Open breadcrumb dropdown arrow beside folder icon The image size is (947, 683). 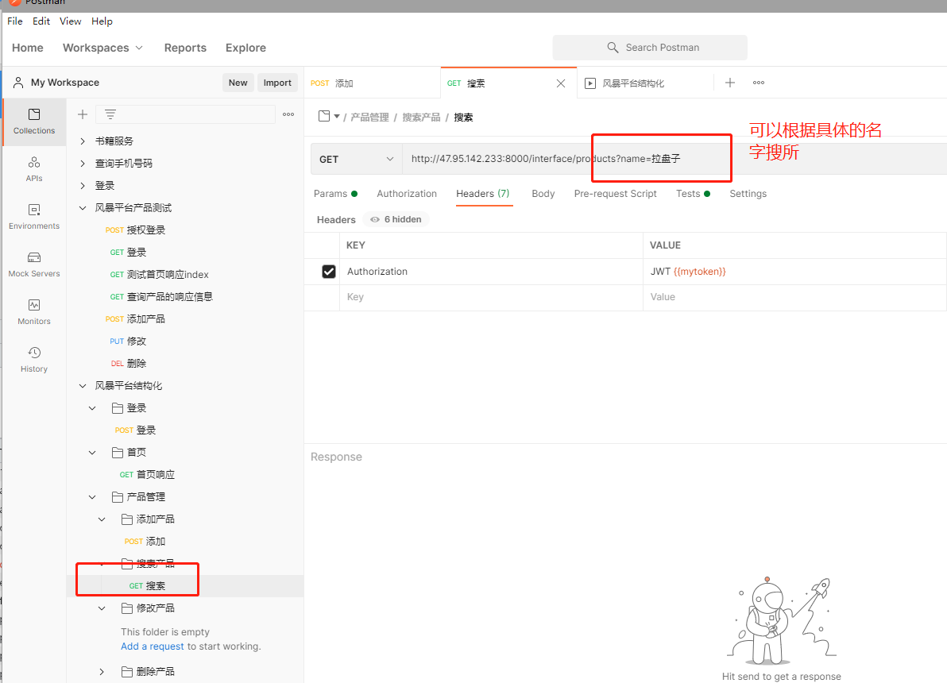[337, 116]
